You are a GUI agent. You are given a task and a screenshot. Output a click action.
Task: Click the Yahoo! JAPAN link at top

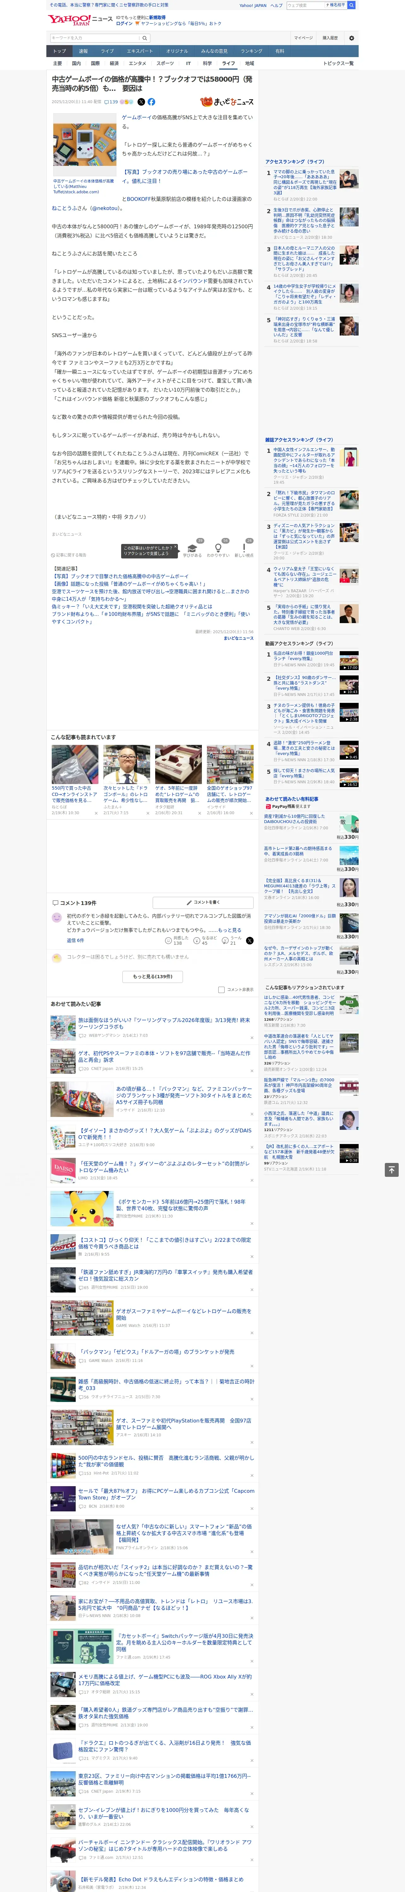click(x=253, y=5)
